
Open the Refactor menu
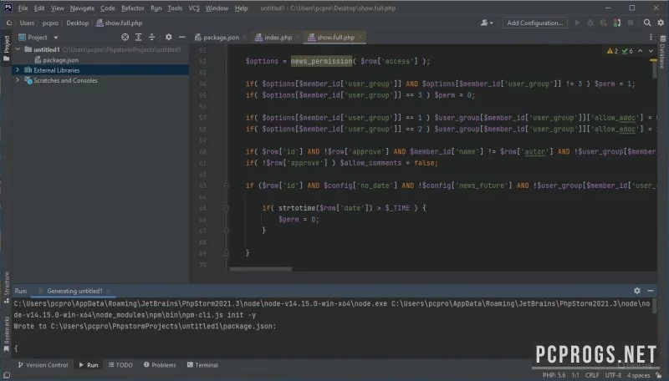(133, 8)
